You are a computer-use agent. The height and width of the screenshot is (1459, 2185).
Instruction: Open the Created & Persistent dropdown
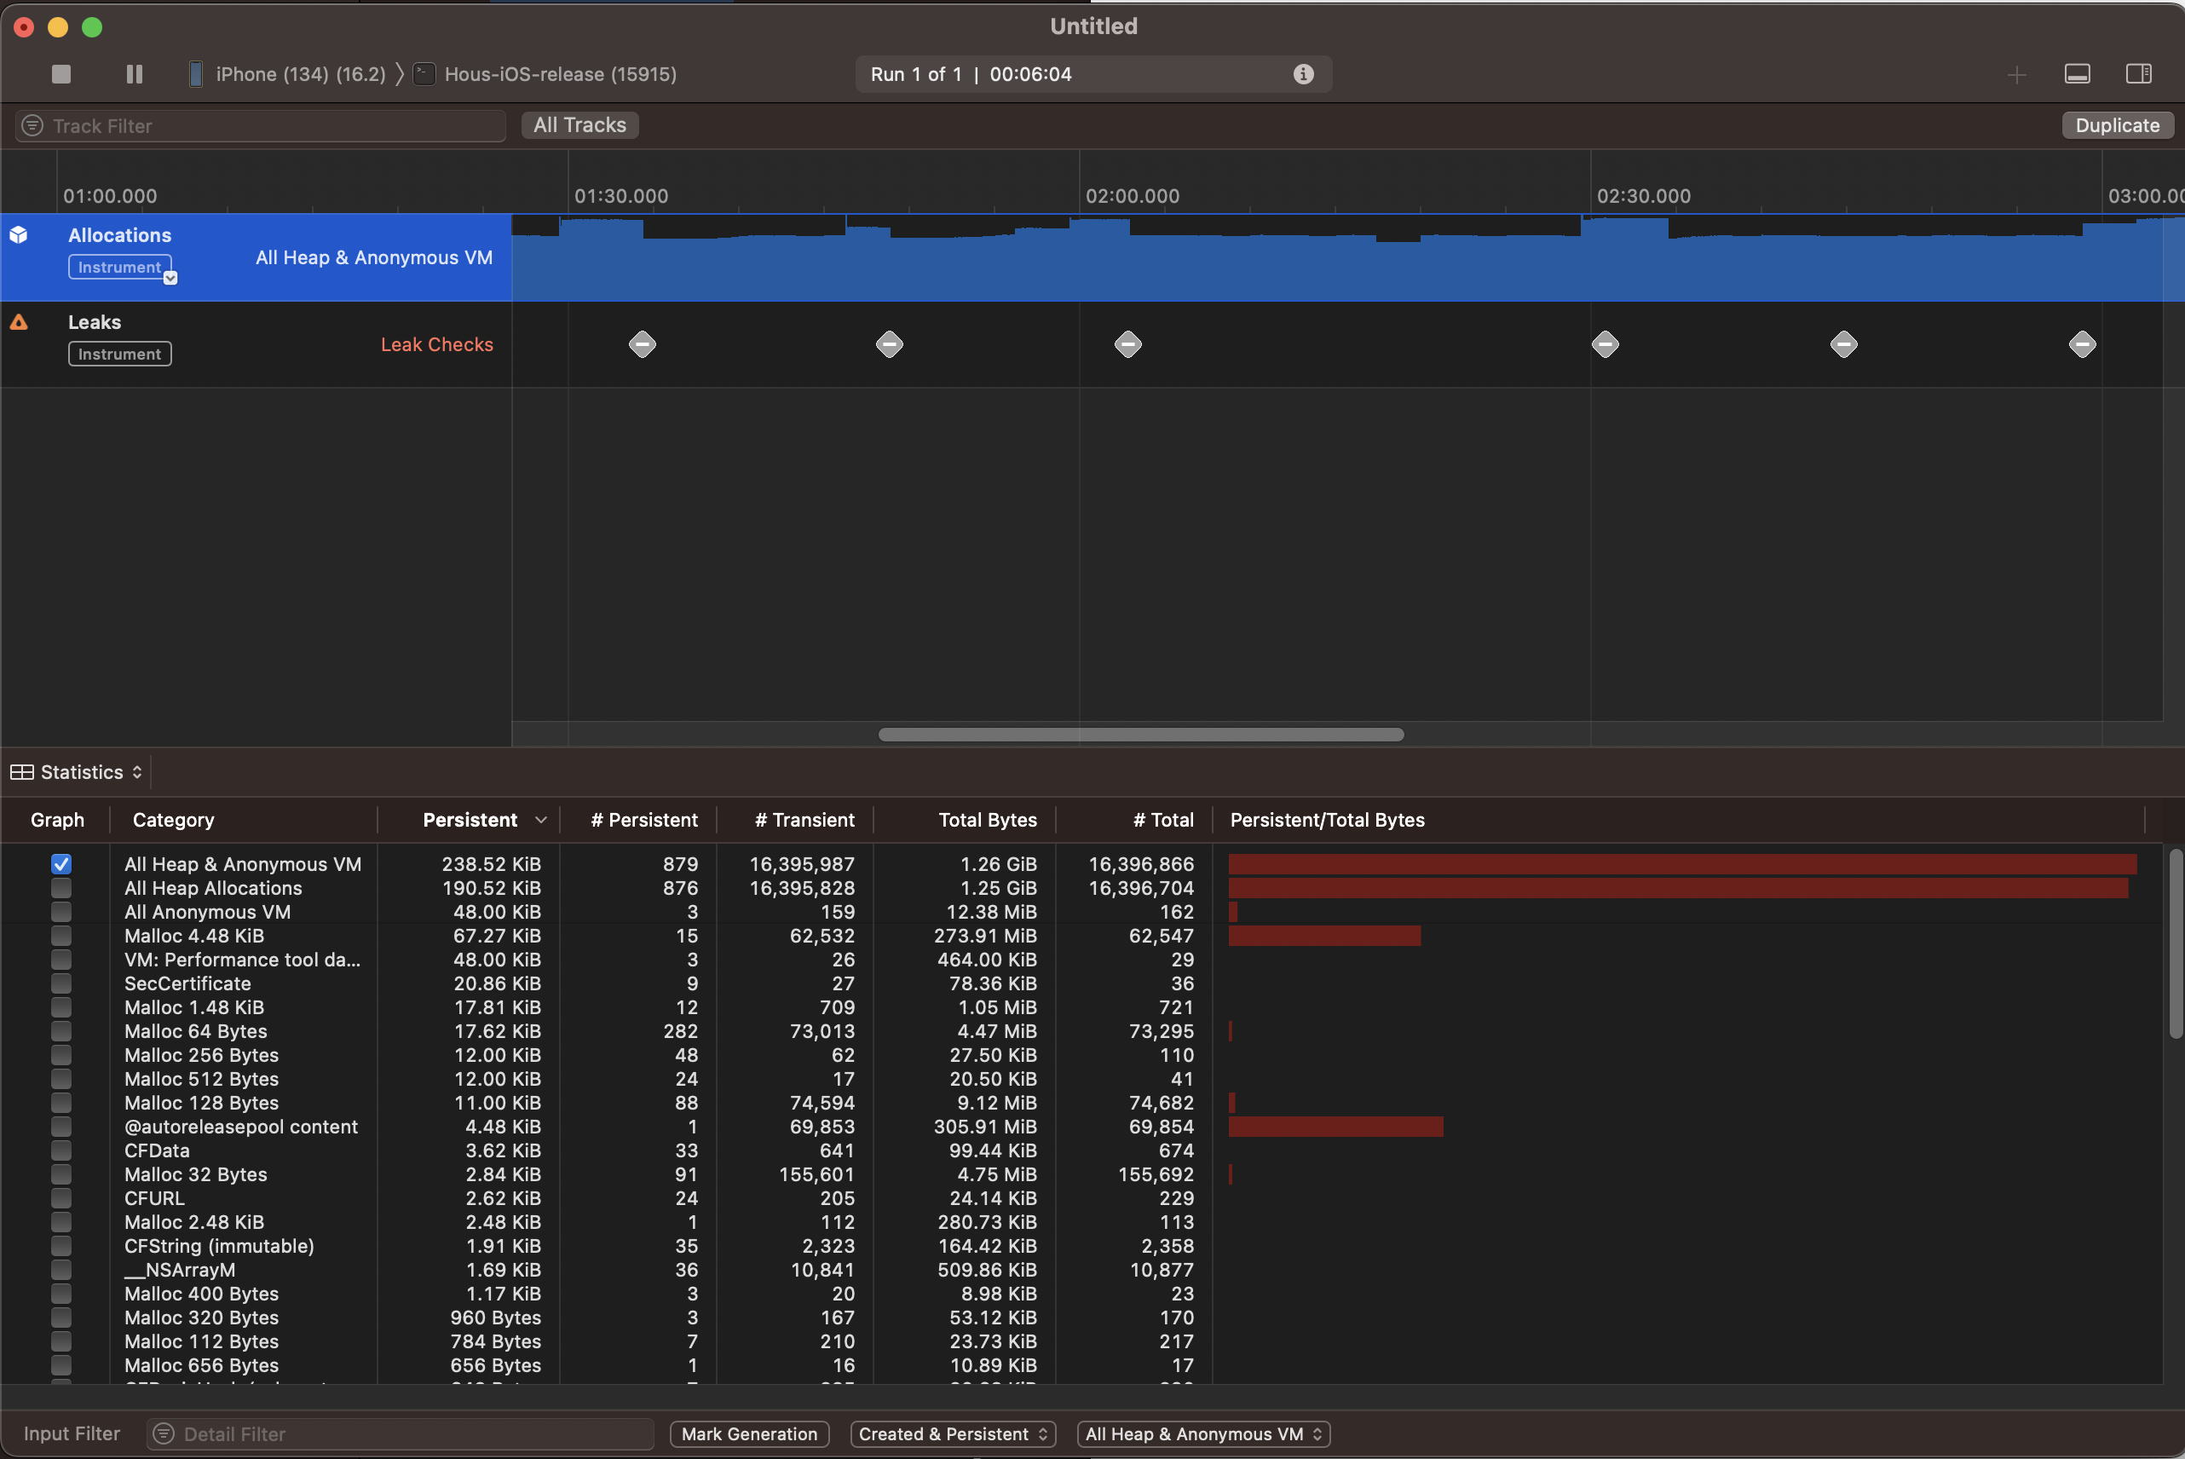coord(953,1434)
